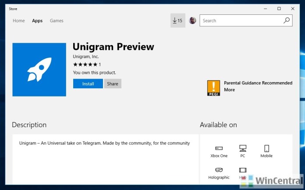Click the five-star rating
This screenshot has width=305, height=190.
pyautogui.click(x=85, y=64)
